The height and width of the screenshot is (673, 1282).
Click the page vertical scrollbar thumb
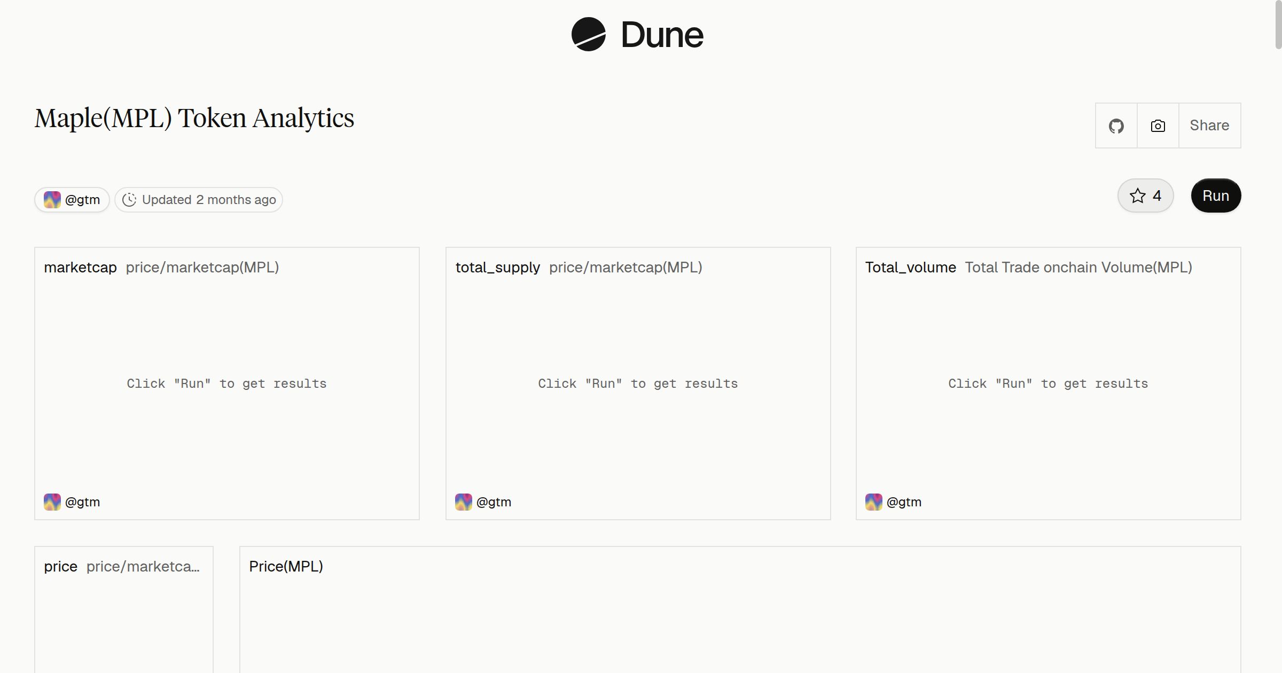coord(1278,25)
